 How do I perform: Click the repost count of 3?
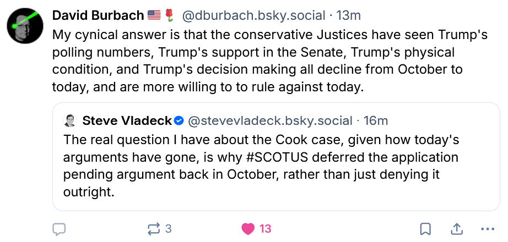[x=169, y=229]
